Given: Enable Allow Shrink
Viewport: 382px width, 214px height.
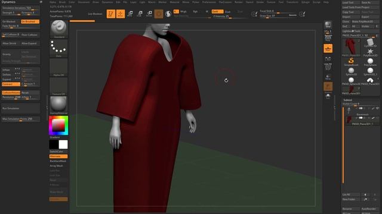Looking at the screenshot, I should pos(11,43).
